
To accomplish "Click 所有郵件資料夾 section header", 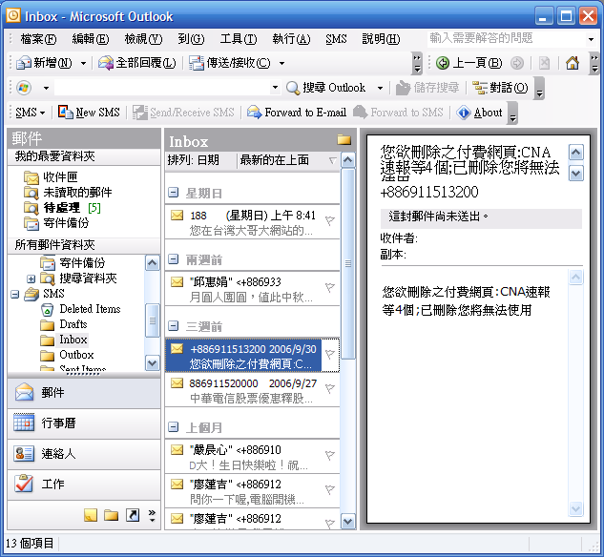I will point(84,245).
